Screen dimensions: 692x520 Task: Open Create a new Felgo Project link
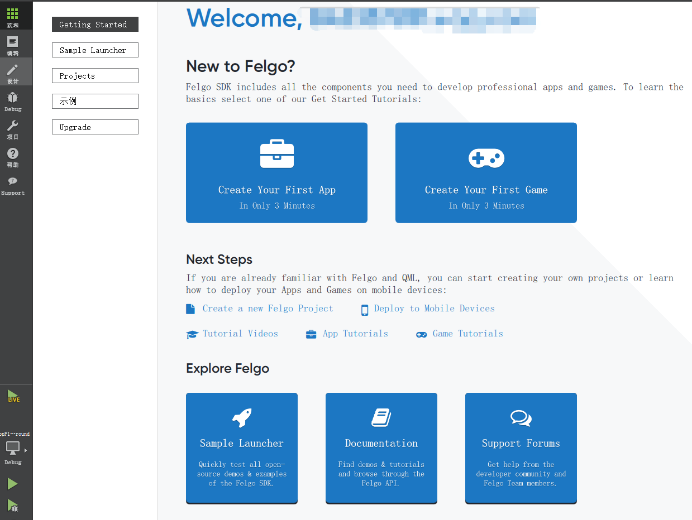[x=268, y=309]
